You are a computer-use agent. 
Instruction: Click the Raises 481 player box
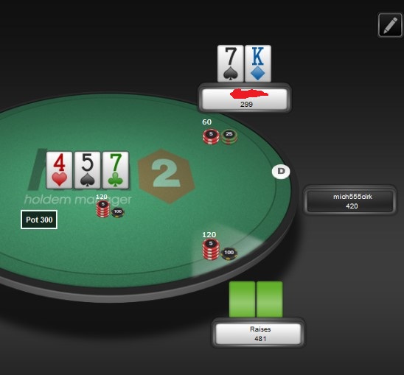pyautogui.click(x=259, y=334)
